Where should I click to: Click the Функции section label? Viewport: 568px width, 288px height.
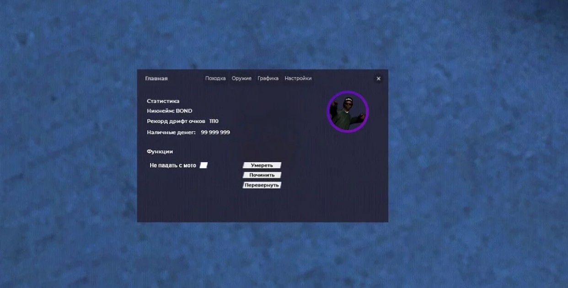(160, 151)
